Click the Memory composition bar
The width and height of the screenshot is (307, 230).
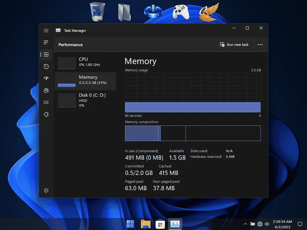pos(193,133)
